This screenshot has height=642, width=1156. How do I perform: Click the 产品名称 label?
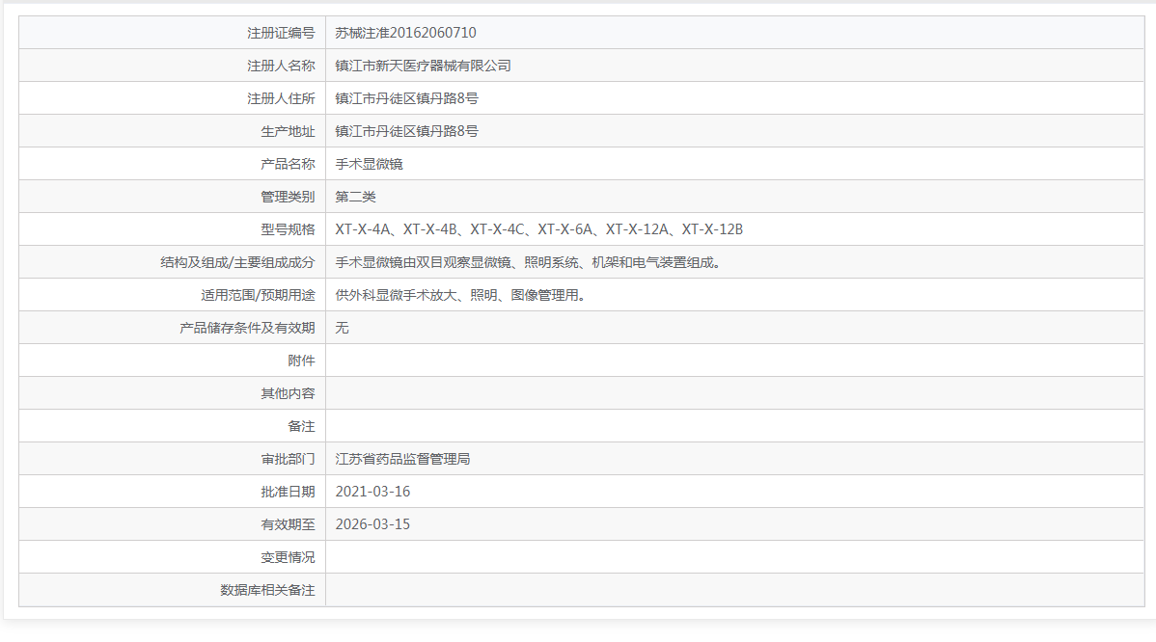pos(288,164)
